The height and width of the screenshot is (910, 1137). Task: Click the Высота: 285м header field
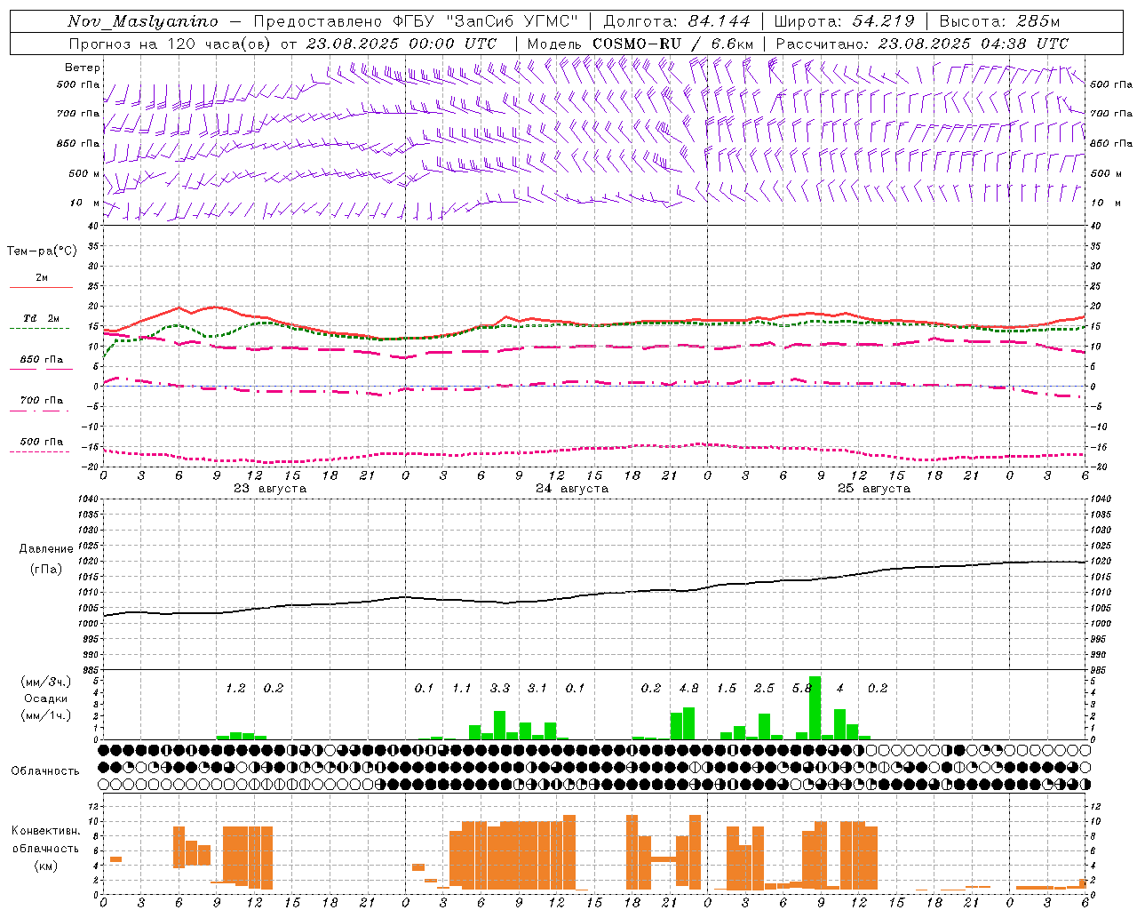point(999,21)
